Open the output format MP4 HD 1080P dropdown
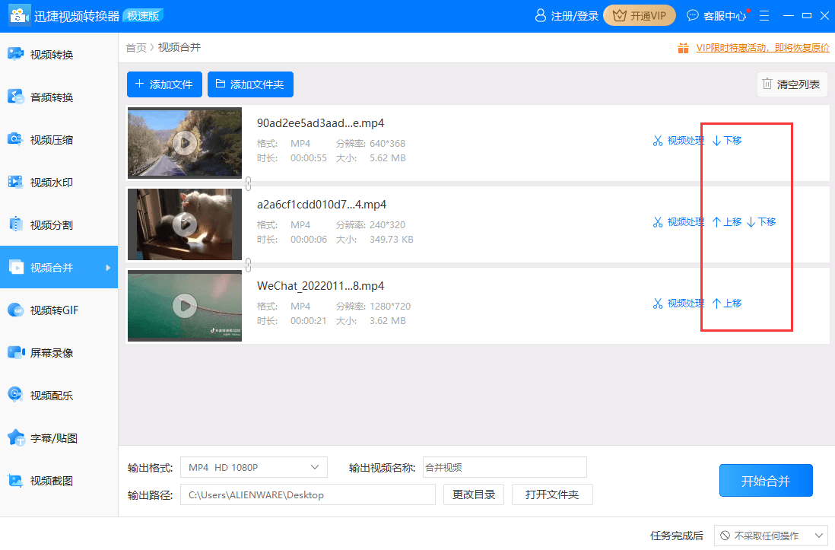The height and width of the screenshot is (550, 835). tap(253, 467)
